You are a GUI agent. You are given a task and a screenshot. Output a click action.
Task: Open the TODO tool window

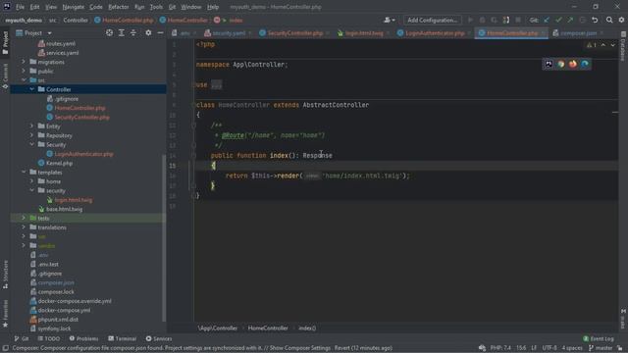(48, 338)
